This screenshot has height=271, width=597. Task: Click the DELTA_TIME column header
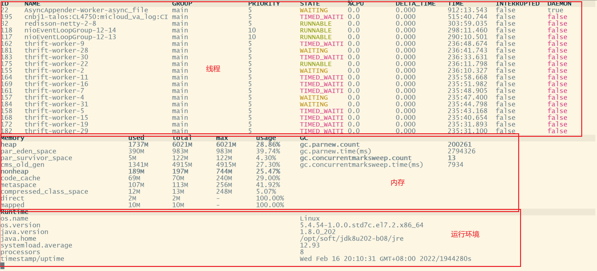coord(416,4)
